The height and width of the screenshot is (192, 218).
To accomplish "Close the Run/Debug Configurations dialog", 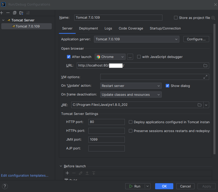I will pyautogui.click(x=215, y=5).
